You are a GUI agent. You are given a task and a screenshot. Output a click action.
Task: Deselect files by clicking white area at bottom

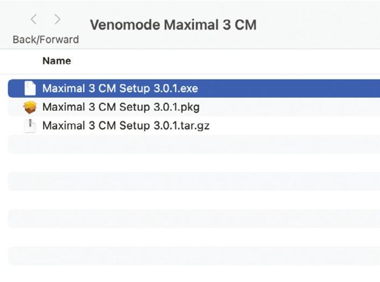coord(193,274)
